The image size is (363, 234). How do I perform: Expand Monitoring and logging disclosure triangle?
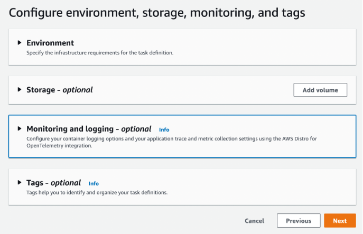pos(20,128)
